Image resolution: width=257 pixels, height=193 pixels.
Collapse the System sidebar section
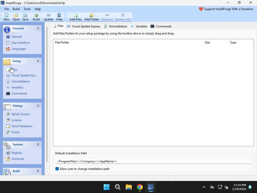point(38,144)
